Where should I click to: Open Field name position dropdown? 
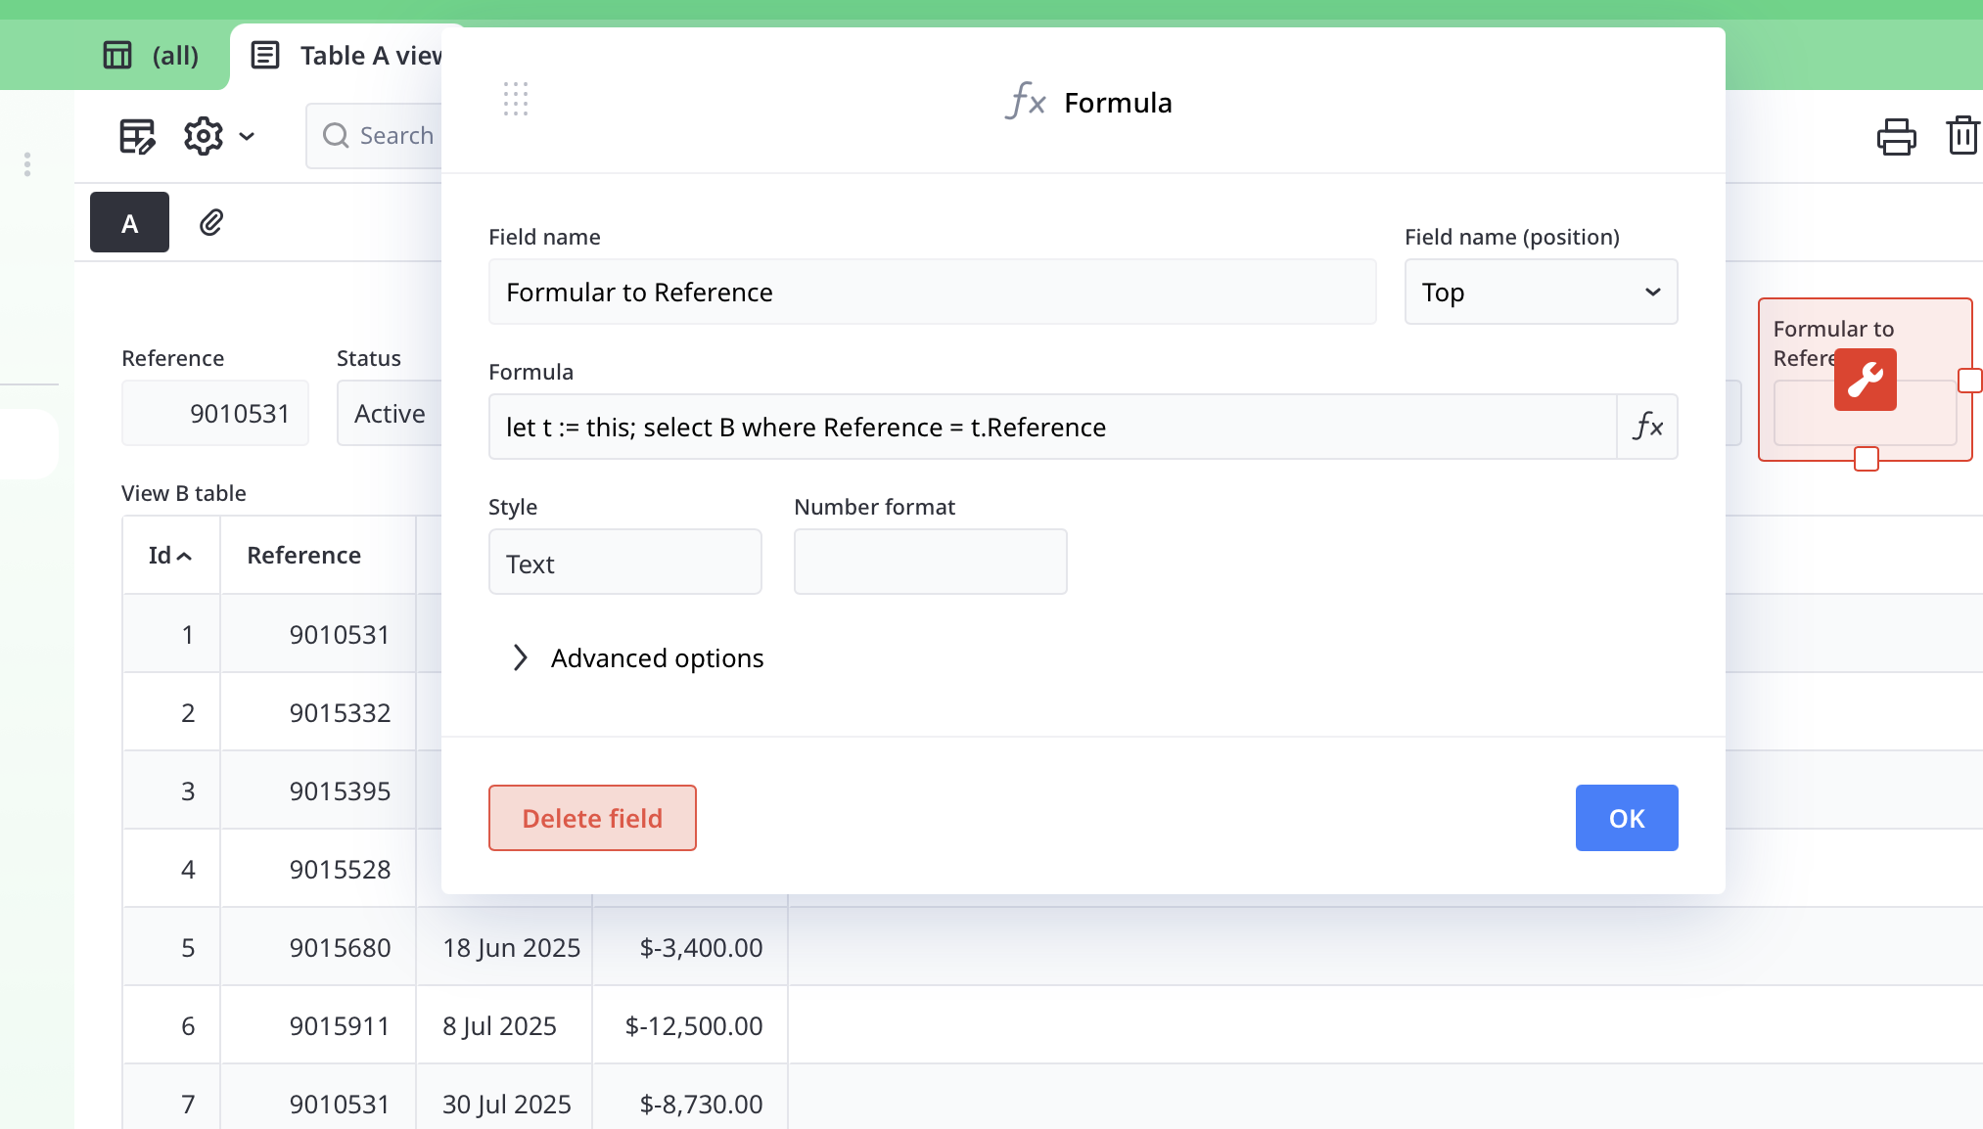click(1541, 292)
